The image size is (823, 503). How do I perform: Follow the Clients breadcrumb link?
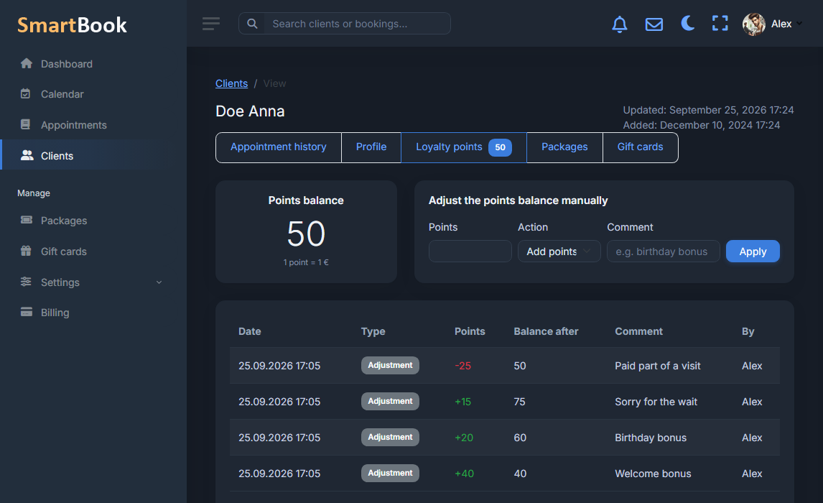(231, 83)
